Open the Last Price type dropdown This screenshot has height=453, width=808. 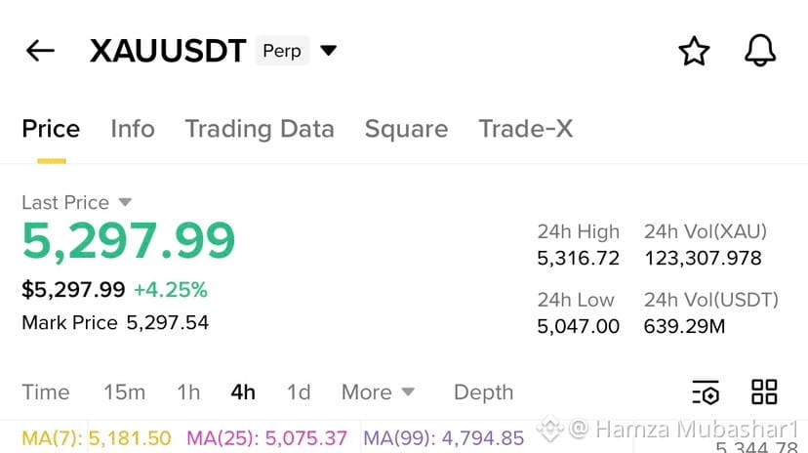point(125,202)
